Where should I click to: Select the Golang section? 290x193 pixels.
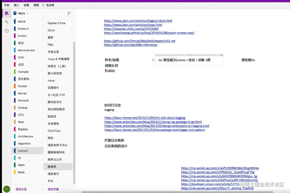pyautogui.click(x=27, y=108)
